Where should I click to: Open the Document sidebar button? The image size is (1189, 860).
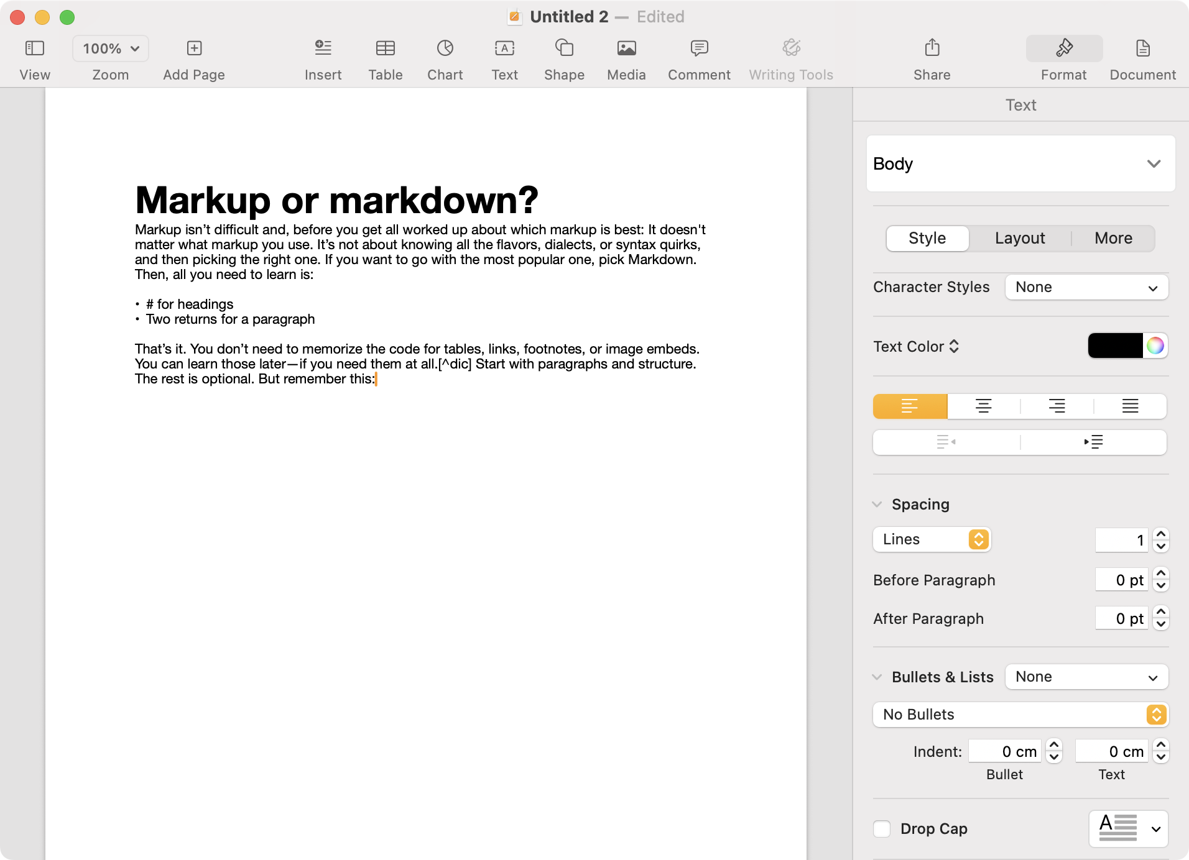[1142, 48]
